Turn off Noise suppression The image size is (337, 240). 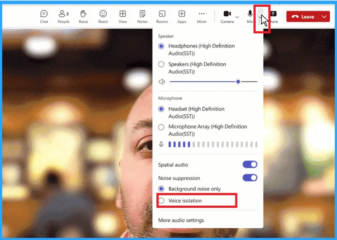(x=250, y=178)
